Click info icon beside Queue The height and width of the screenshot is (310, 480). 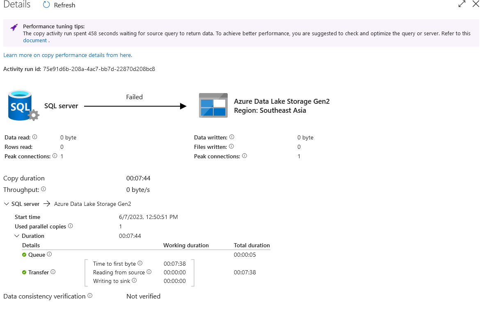49,254
